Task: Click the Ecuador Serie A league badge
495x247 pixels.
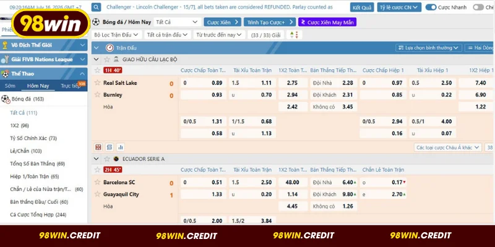Action: coord(116,159)
